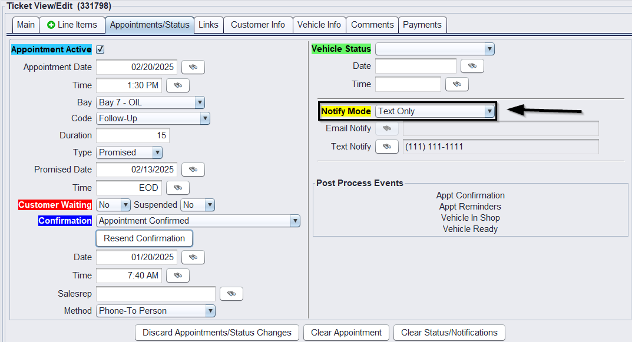Click lookup icon next to 7:40 AM time
The width and height of the screenshot is (632, 342).
[177, 275]
